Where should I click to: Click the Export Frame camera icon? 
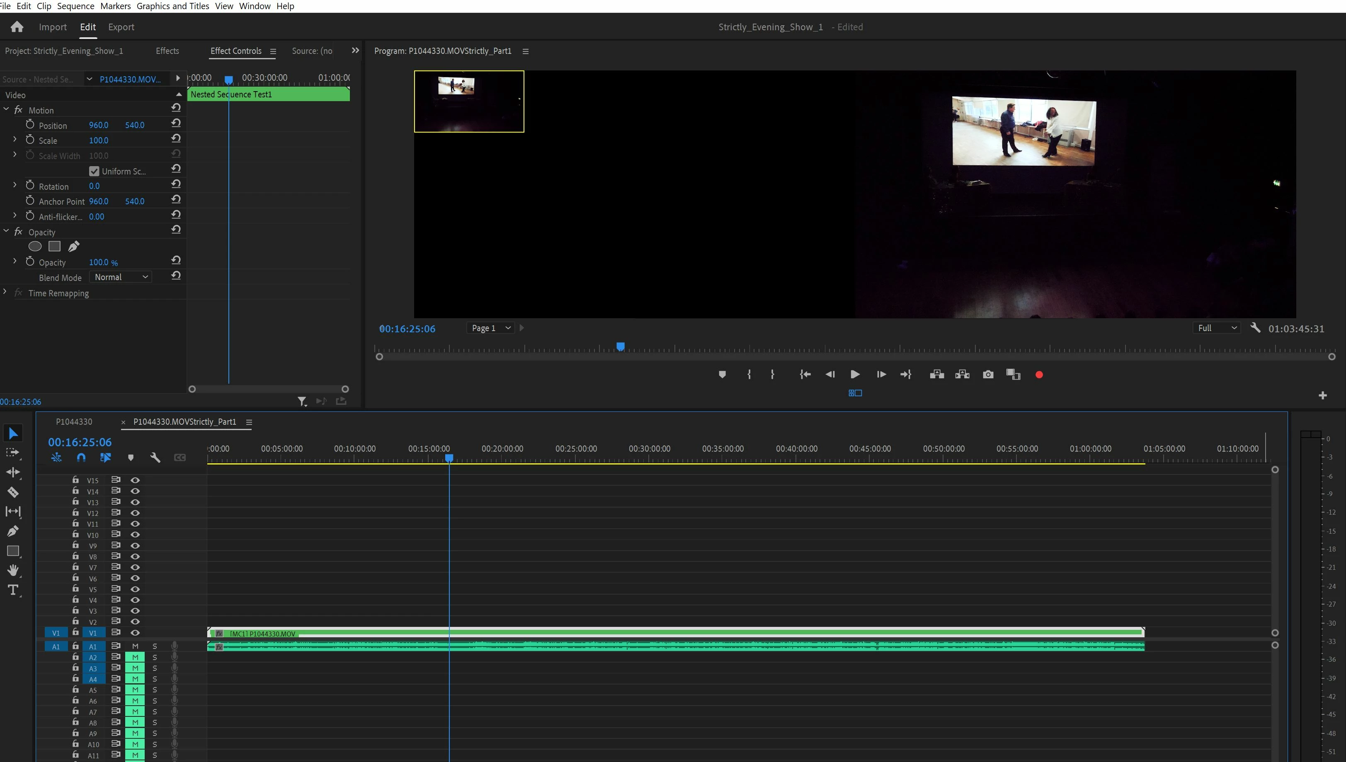(988, 374)
